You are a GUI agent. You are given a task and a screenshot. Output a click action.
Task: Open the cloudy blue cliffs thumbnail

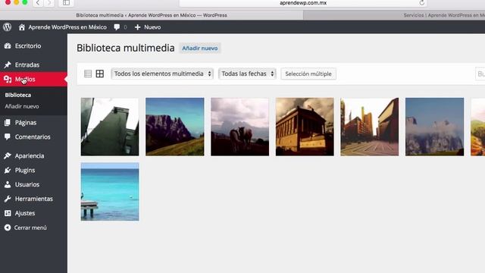click(x=434, y=127)
